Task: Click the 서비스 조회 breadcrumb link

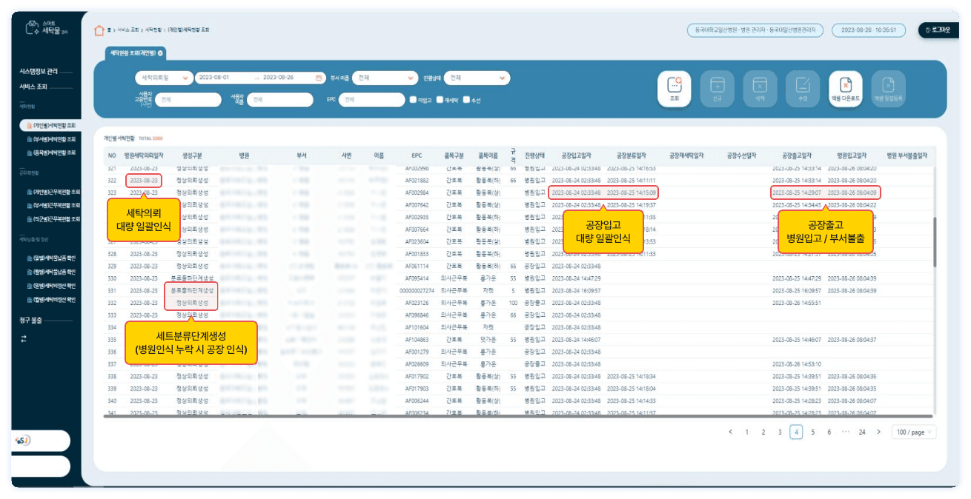Action: (x=128, y=30)
